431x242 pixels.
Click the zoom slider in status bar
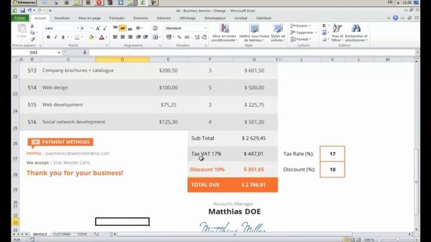click(397, 240)
